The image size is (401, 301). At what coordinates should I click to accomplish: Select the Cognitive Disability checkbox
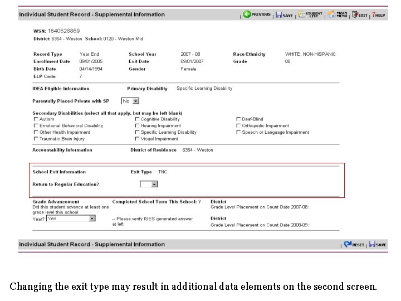point(138,119)
